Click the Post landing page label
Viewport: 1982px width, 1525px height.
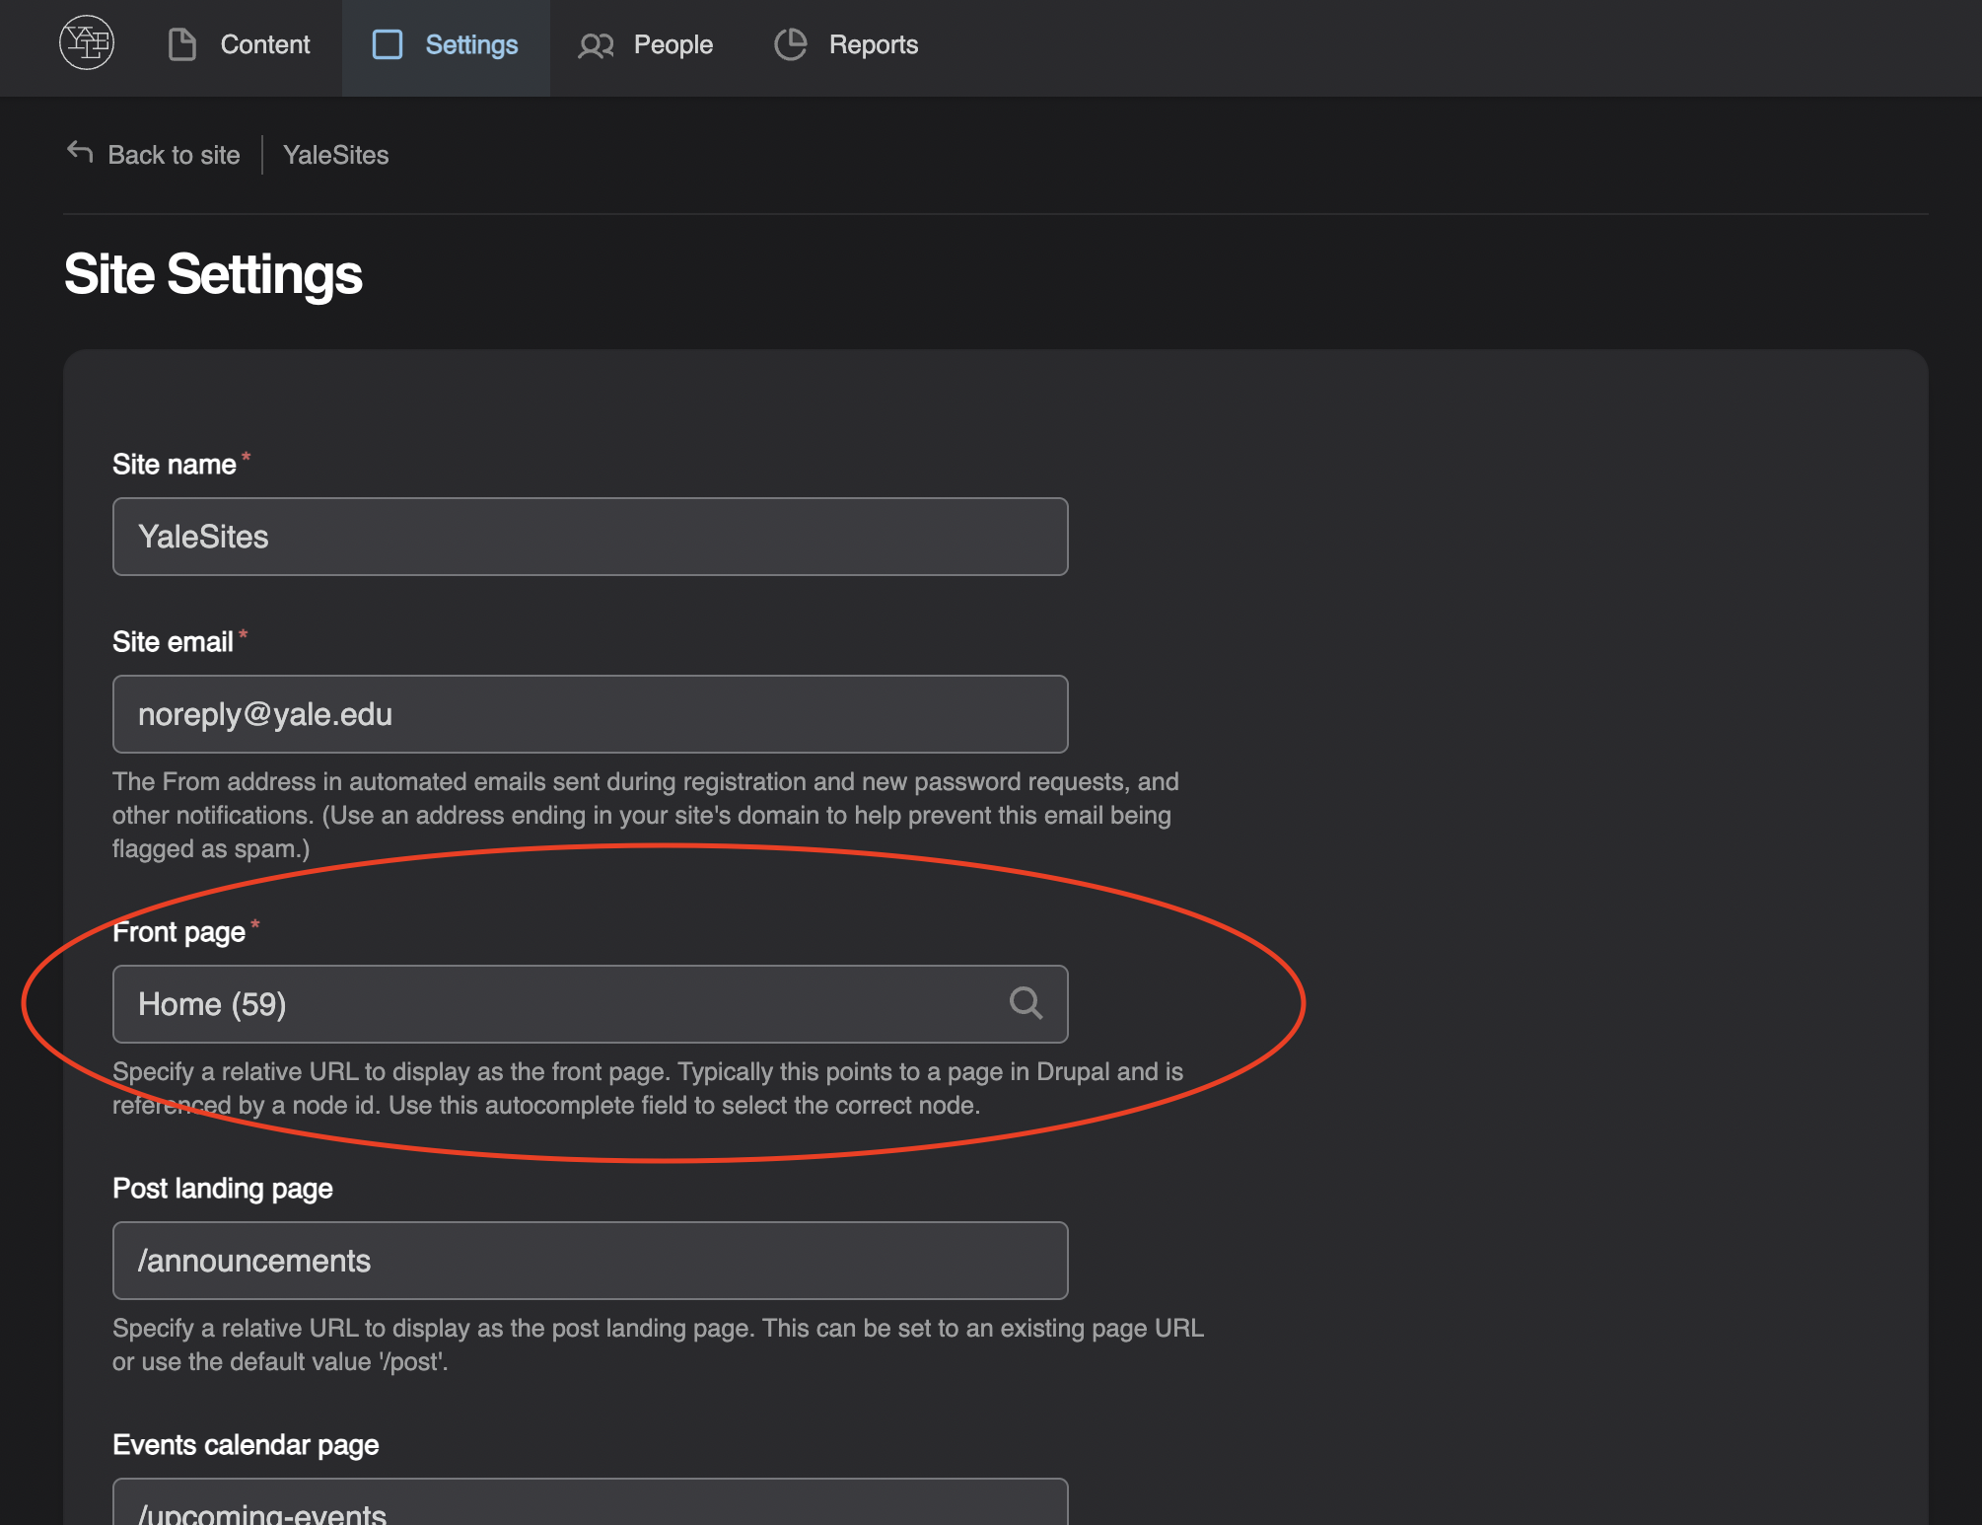tap(223, 1189)
